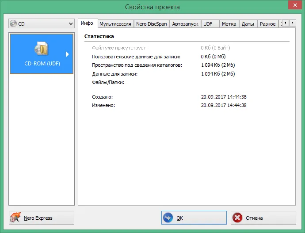
Task: Open the UDF tab
Action: pyautogui.click(x=210, y=24)
